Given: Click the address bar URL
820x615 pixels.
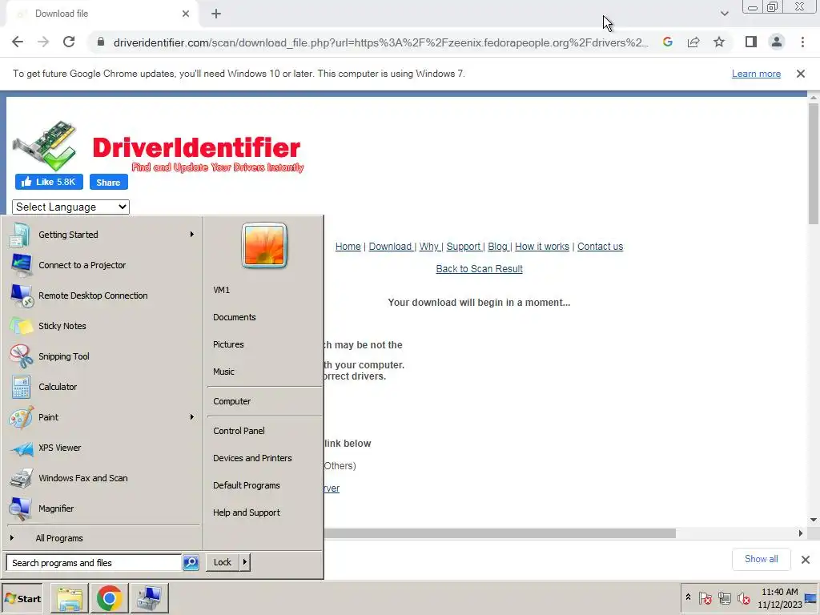Looking at the screenshot, I should click(x=380, y=42).
